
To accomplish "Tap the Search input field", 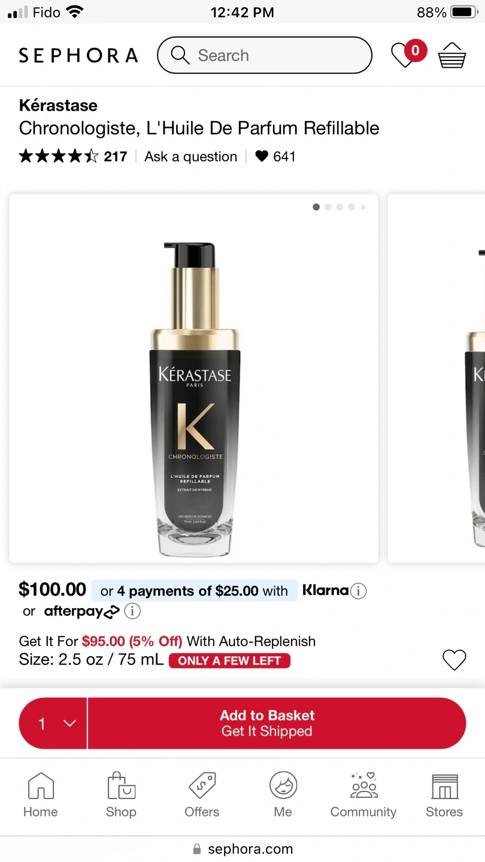I will click(275, 56).
